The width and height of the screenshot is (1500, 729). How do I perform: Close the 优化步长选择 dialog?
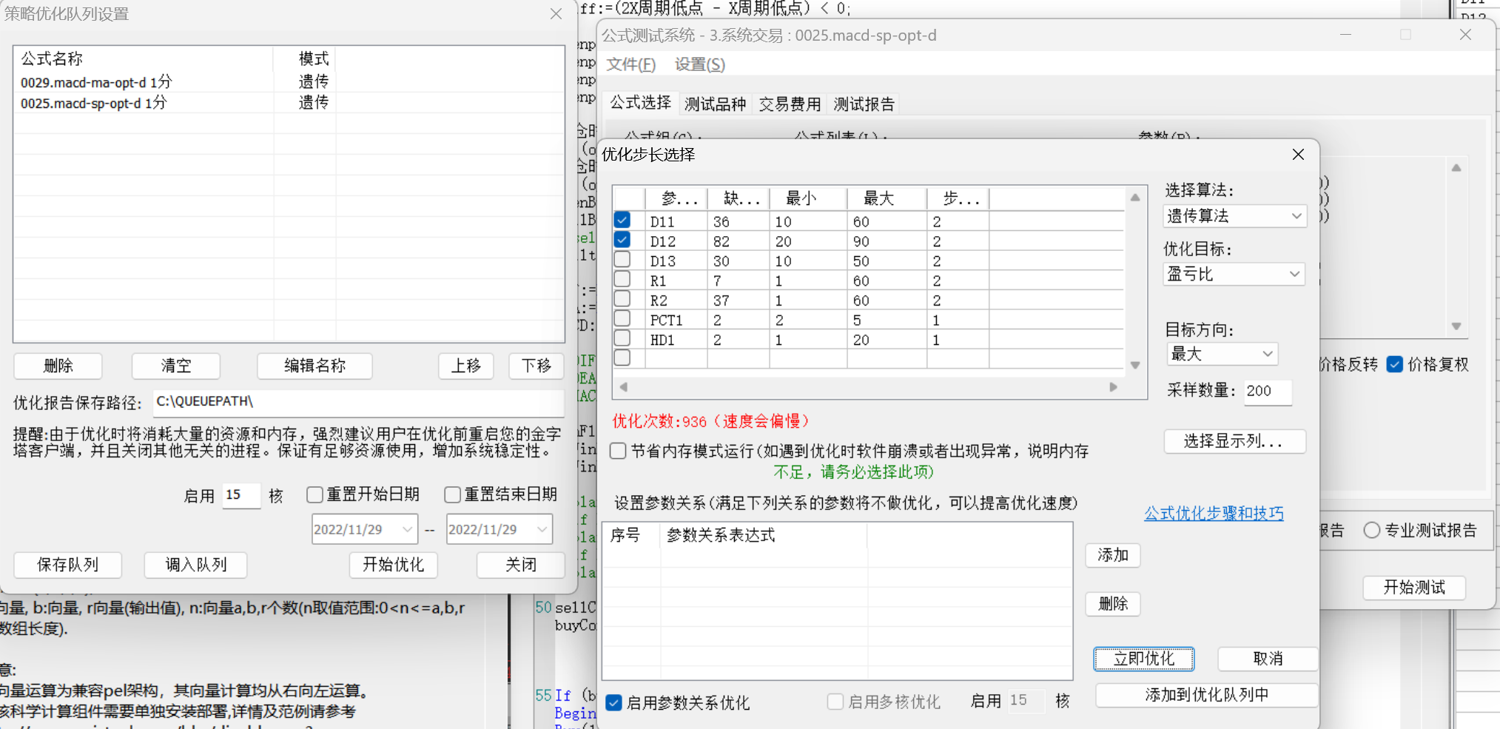1297,154
